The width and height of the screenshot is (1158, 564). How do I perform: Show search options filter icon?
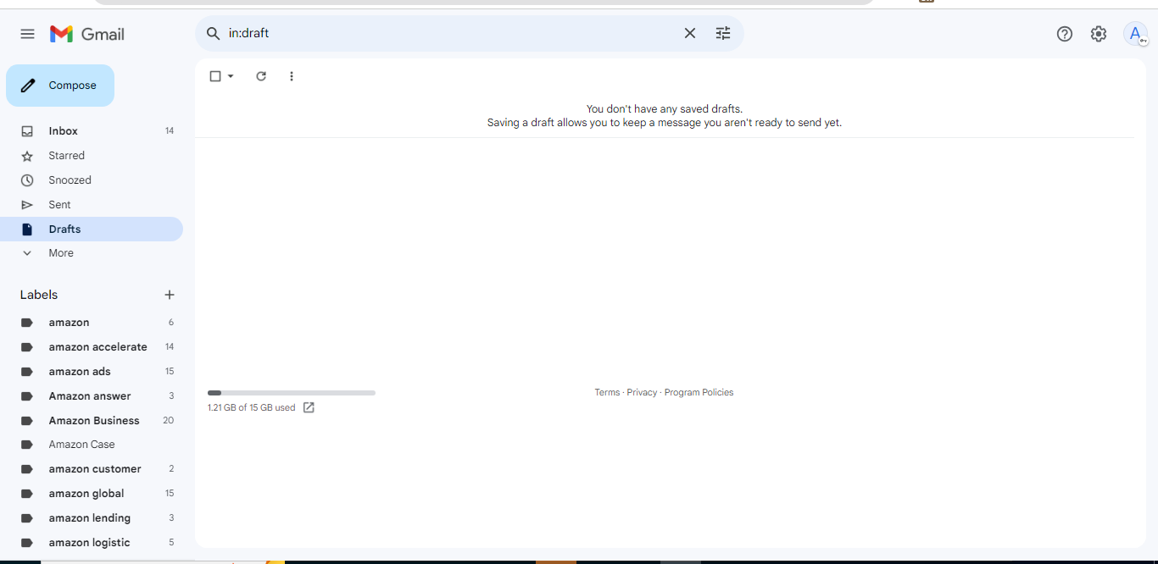coord(723,33)
